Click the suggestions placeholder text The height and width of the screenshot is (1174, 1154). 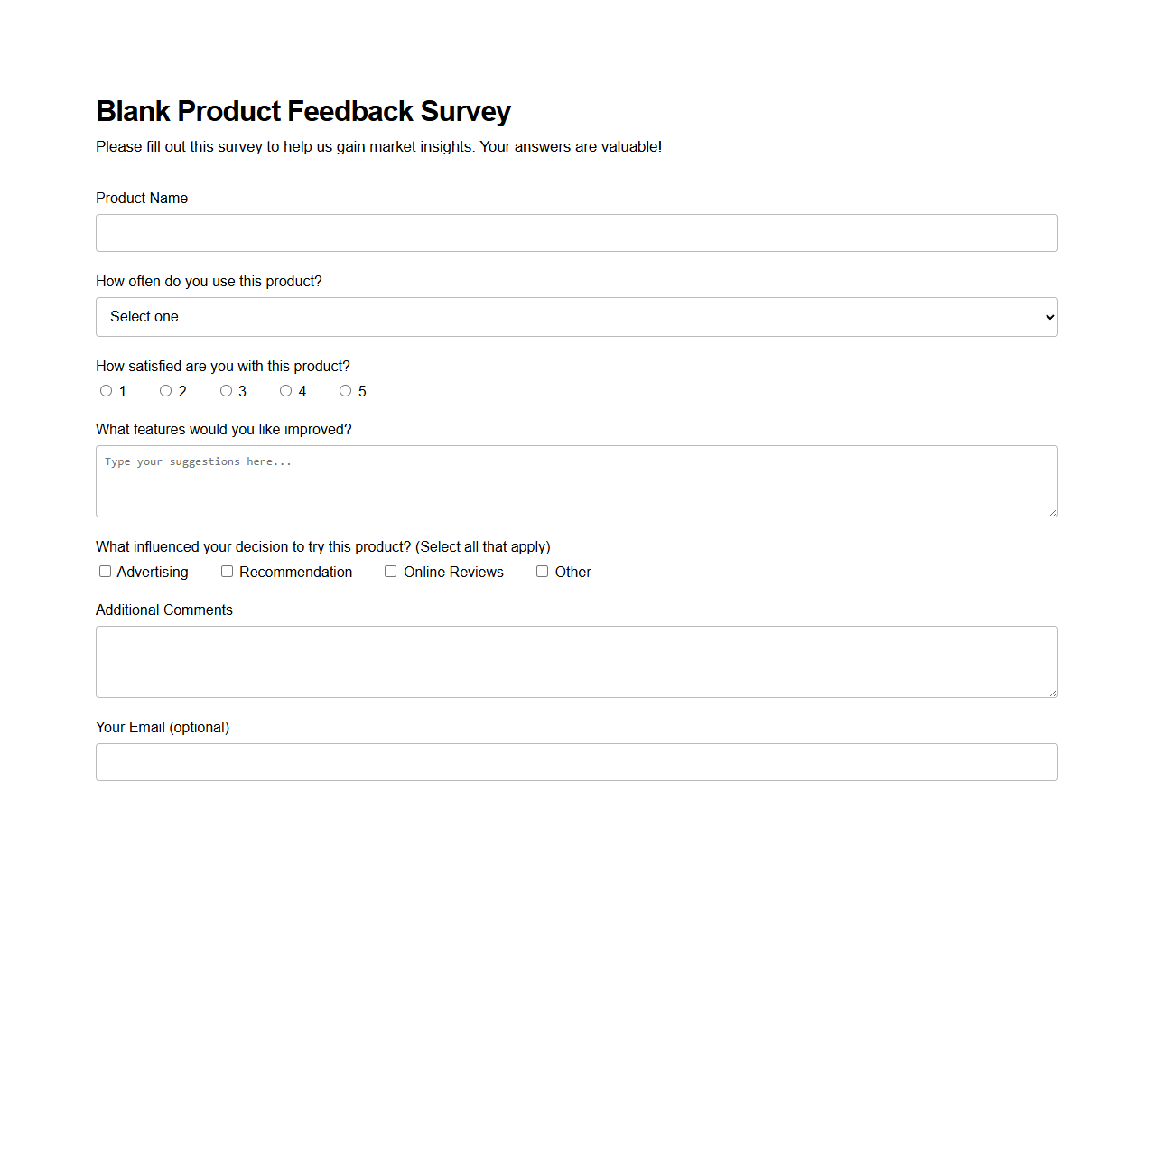[x=198, y=461]
